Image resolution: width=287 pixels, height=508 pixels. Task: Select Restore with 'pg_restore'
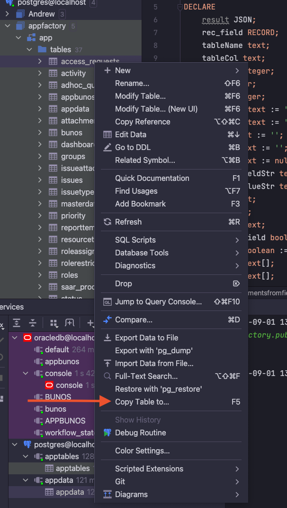[x=171, y=389]
